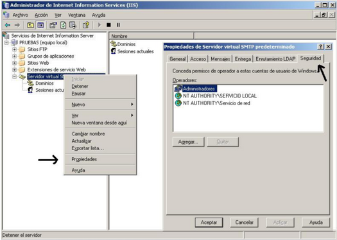Switch to the Mensajes tab

pyautogui.click(x=220, y=59)
